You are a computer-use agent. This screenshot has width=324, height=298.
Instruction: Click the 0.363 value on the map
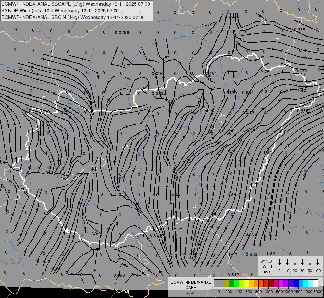click(158, 93)
